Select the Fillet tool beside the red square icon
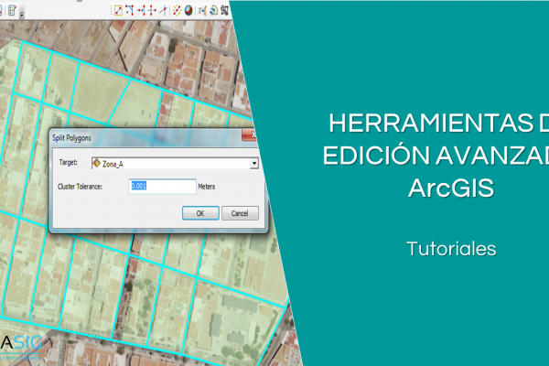Screen dimensions: 549x366 coord(130,10)
